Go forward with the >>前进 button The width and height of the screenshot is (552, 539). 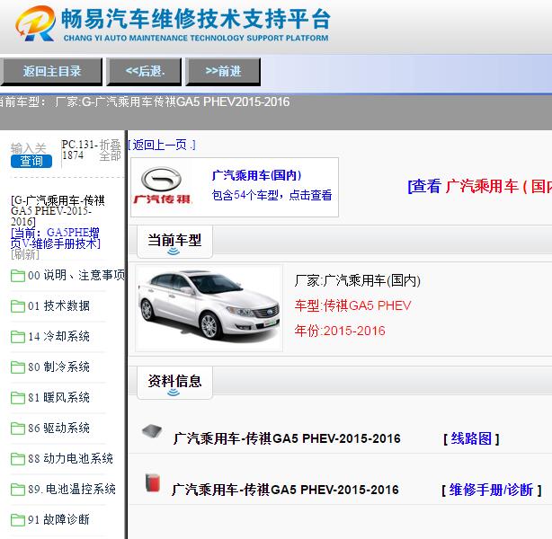223,72
